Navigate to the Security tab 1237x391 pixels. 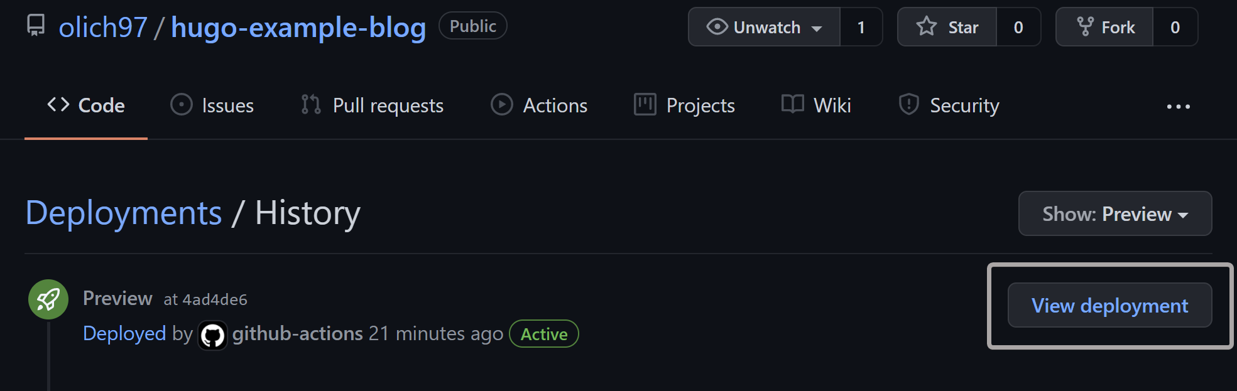949,105
